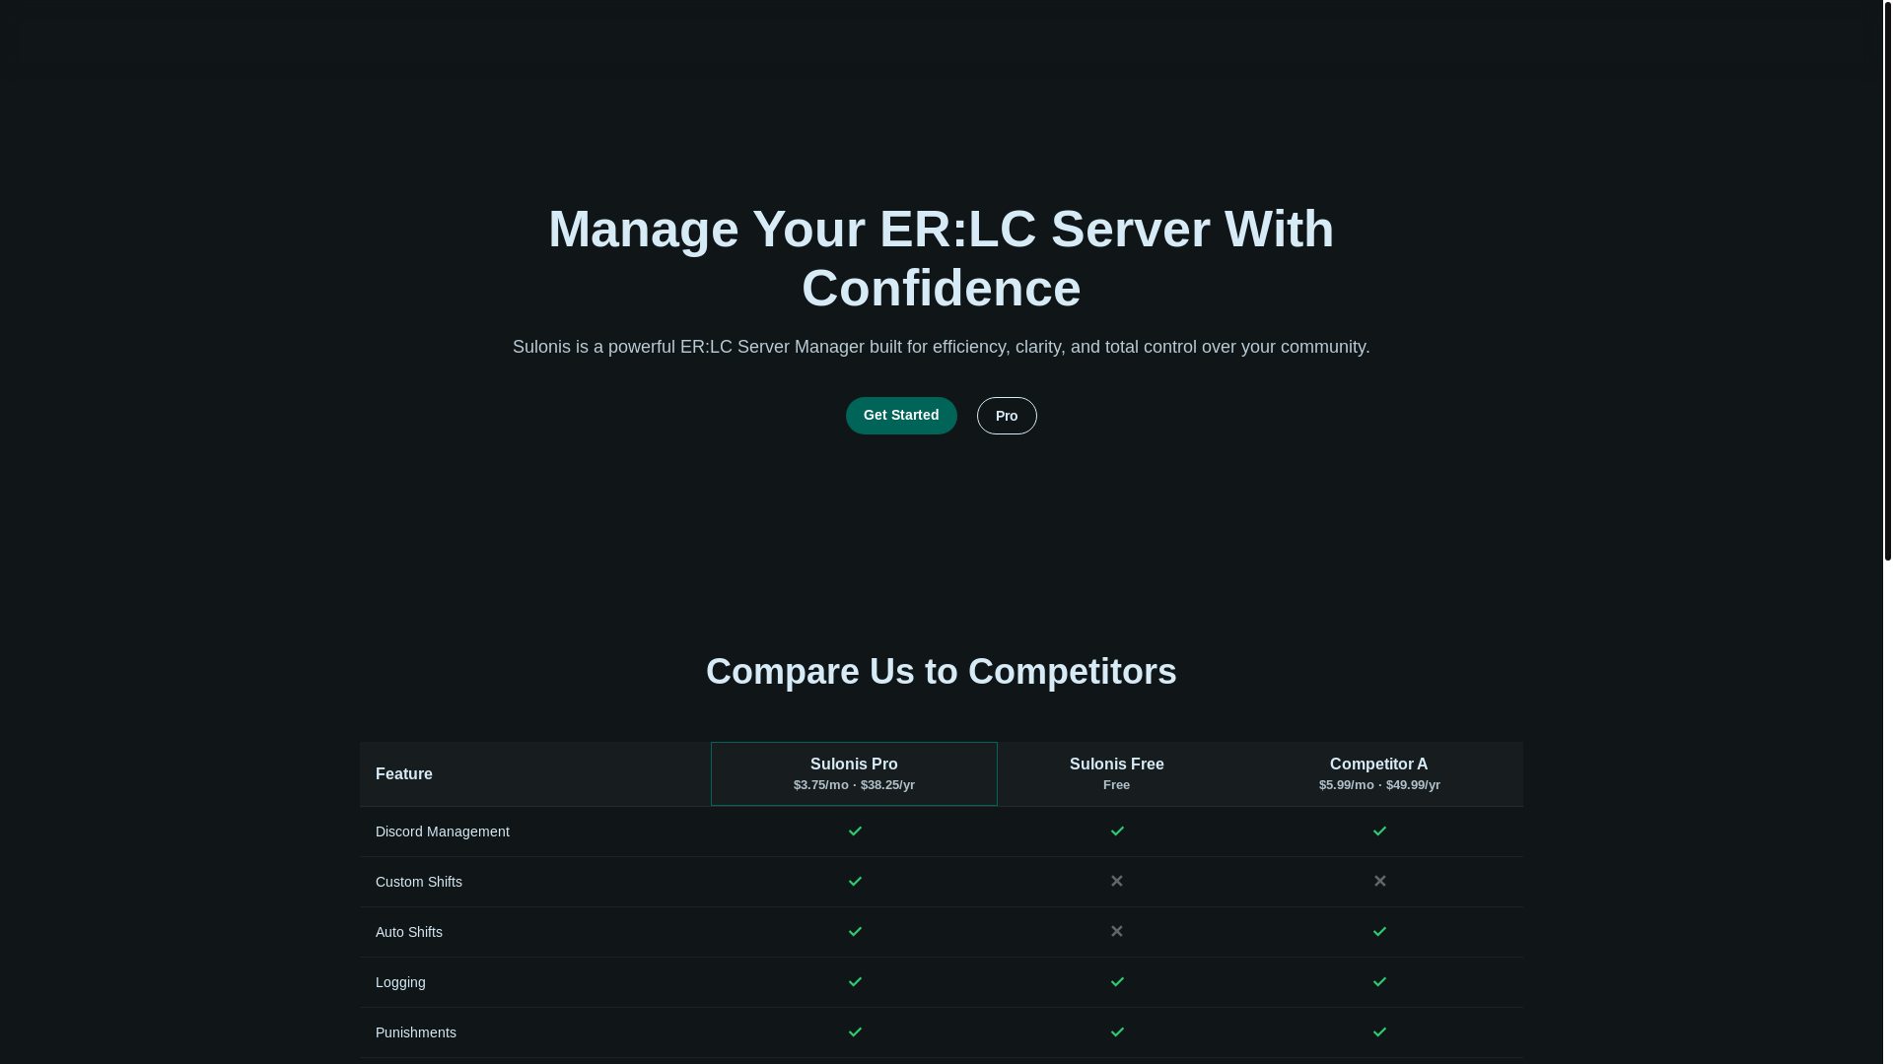Click Competitor A checkmark for Auto Shifts
The height and width of the screenshot is (1064, 1893).
coord(1379,932)
